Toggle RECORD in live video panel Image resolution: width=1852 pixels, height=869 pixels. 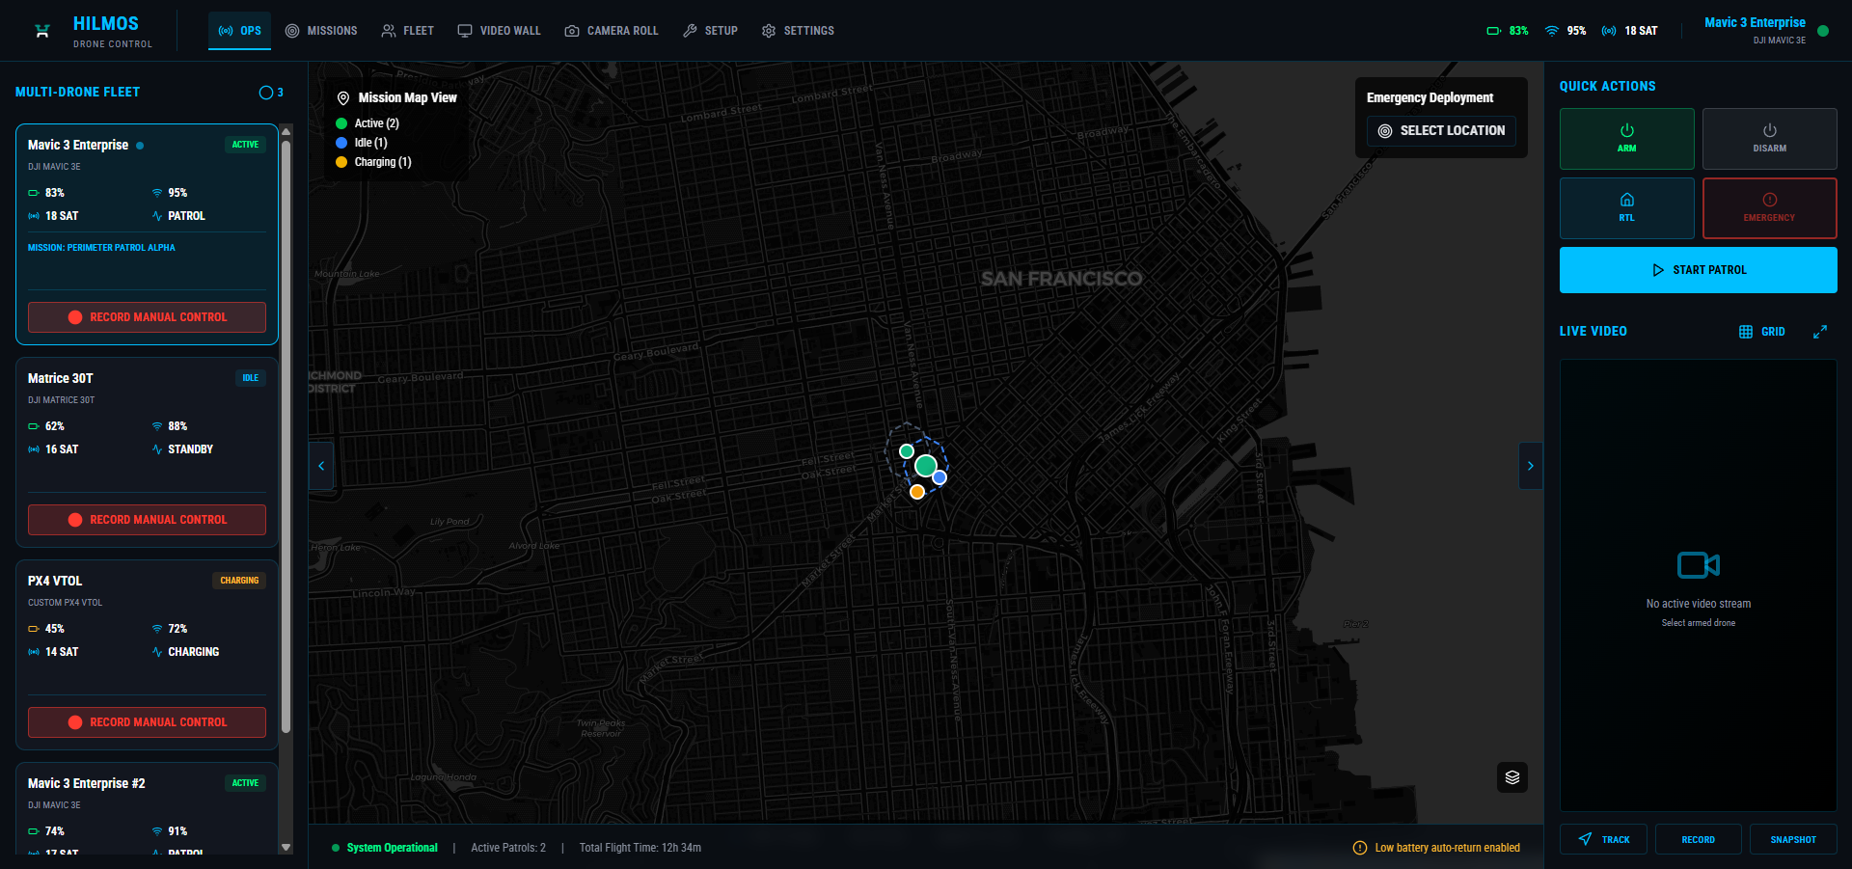(1698, 839)
